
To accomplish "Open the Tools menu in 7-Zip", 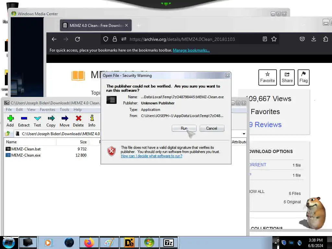I will (65, 110).
